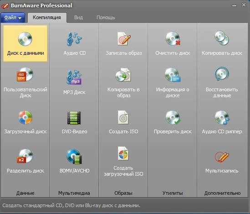Click the Мультимедиа category label
This screenshot has height=214, width=250.
coord(74,193)
